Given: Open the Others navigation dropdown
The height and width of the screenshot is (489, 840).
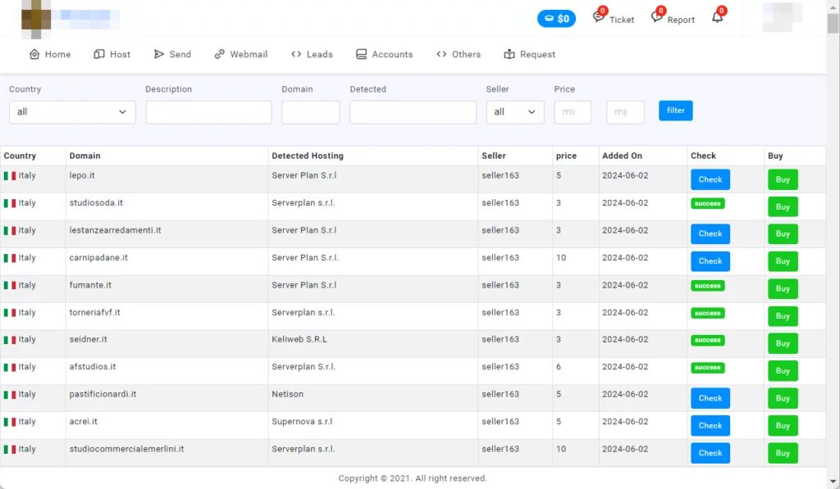Looking at the screenshot, I should pyautogui.click(x=459, y=54).
